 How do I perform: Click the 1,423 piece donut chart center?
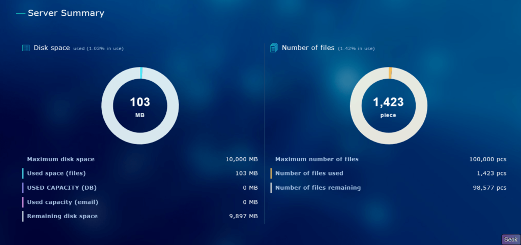click(388, 106)
